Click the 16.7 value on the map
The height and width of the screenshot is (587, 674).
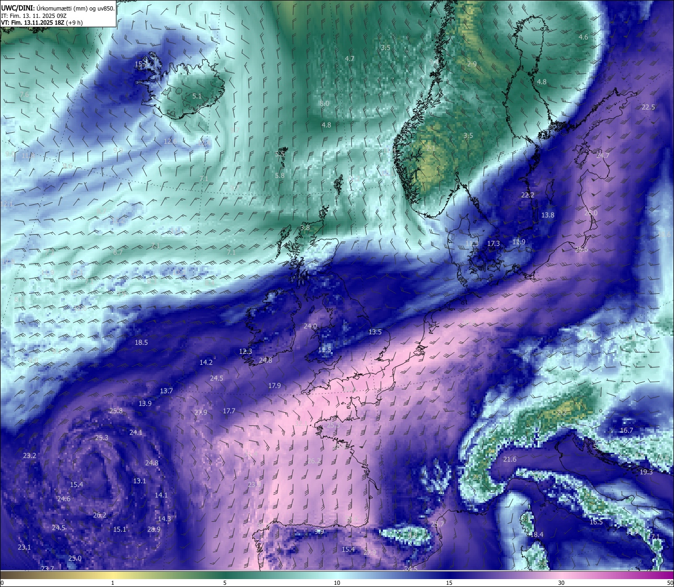click(x=627, y=430)
